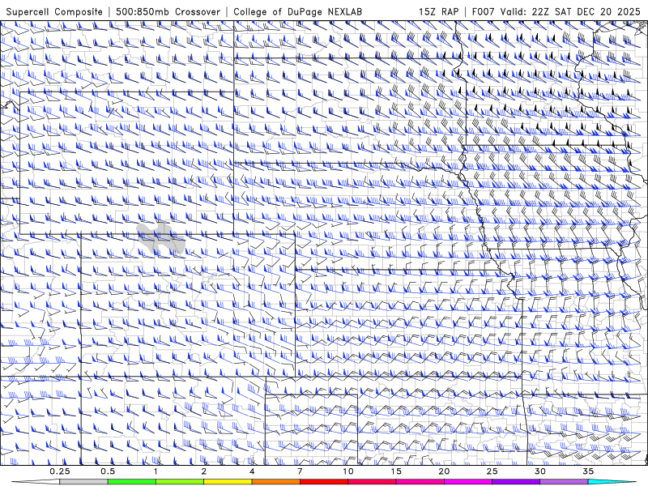This screenshot has width=648, height=486.
Task: Select the orange 4–7 color bar segment
Action: [x=275, y=482]
